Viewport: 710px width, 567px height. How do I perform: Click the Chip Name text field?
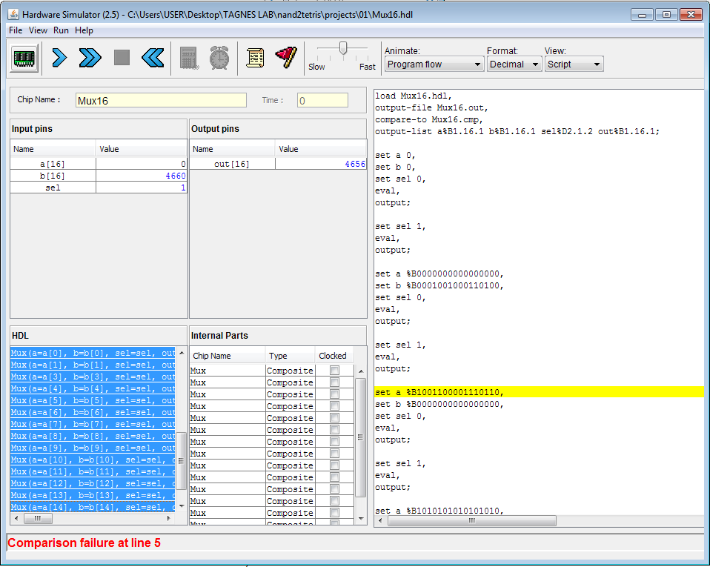161,100
